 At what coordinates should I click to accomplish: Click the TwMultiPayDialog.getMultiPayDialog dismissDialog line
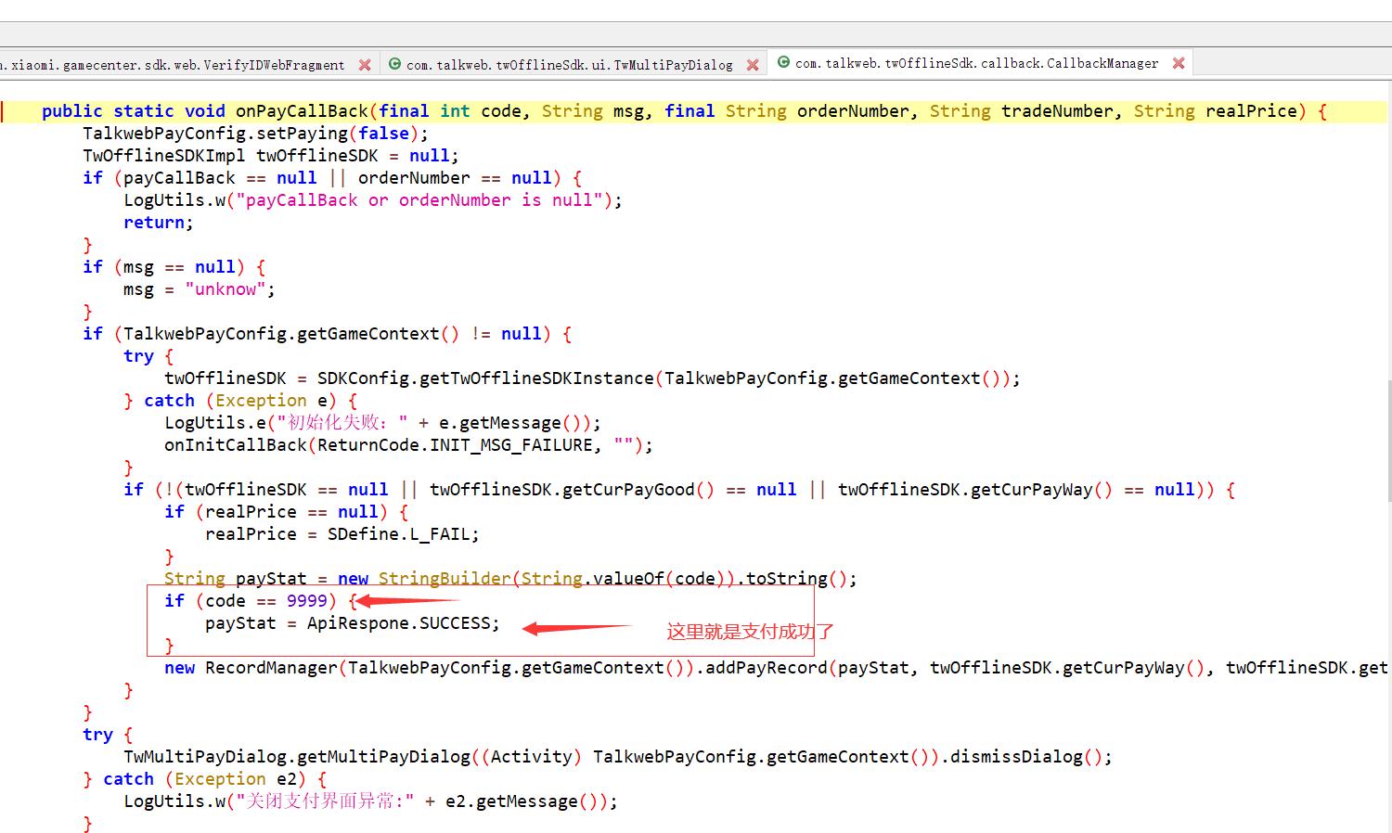point(618,757)
